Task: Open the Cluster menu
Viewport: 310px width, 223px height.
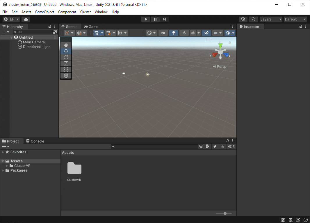Action: pos(85,12)
